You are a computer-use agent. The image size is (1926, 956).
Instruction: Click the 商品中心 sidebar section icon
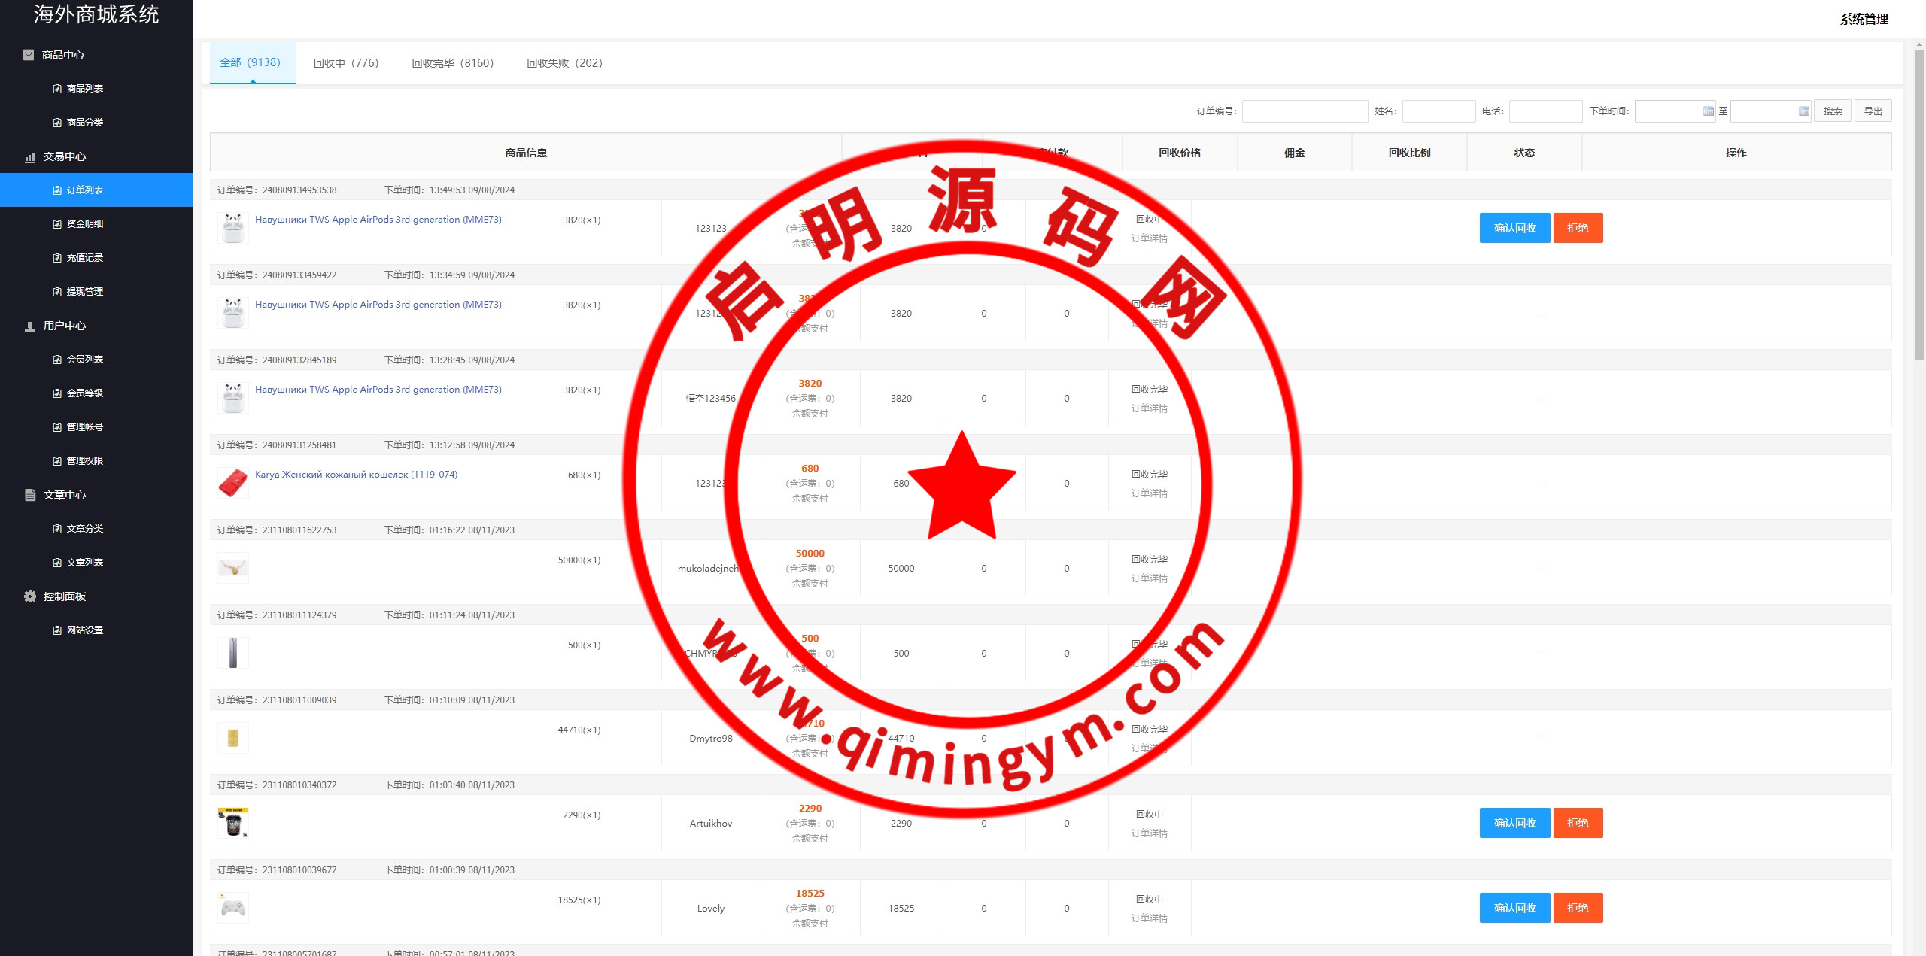point(29,55)
